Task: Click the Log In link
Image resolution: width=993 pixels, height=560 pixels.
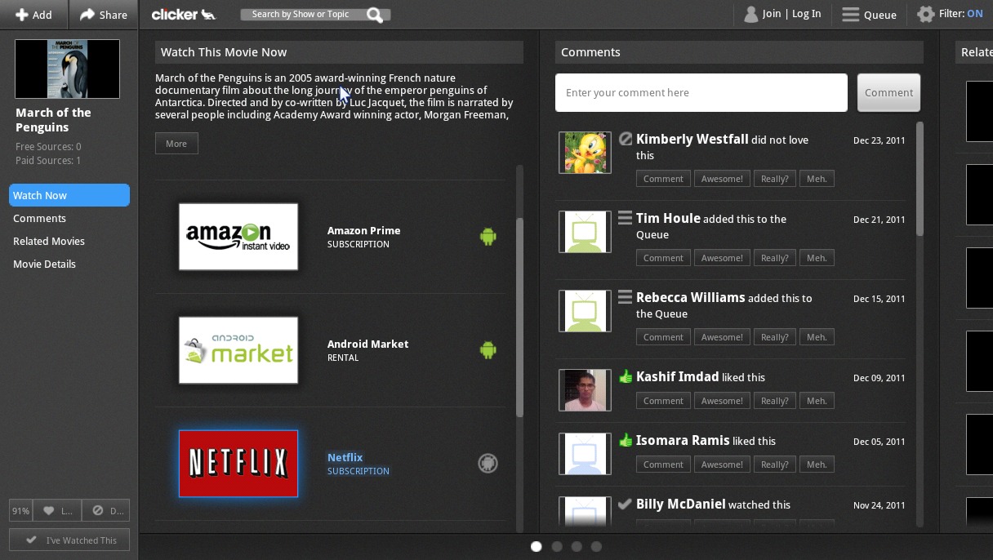Action: tap(806, 14)
